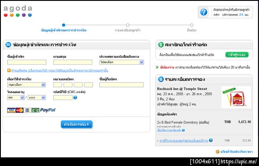
Task: Click the guest last name field
Action: tap(73, 62)
